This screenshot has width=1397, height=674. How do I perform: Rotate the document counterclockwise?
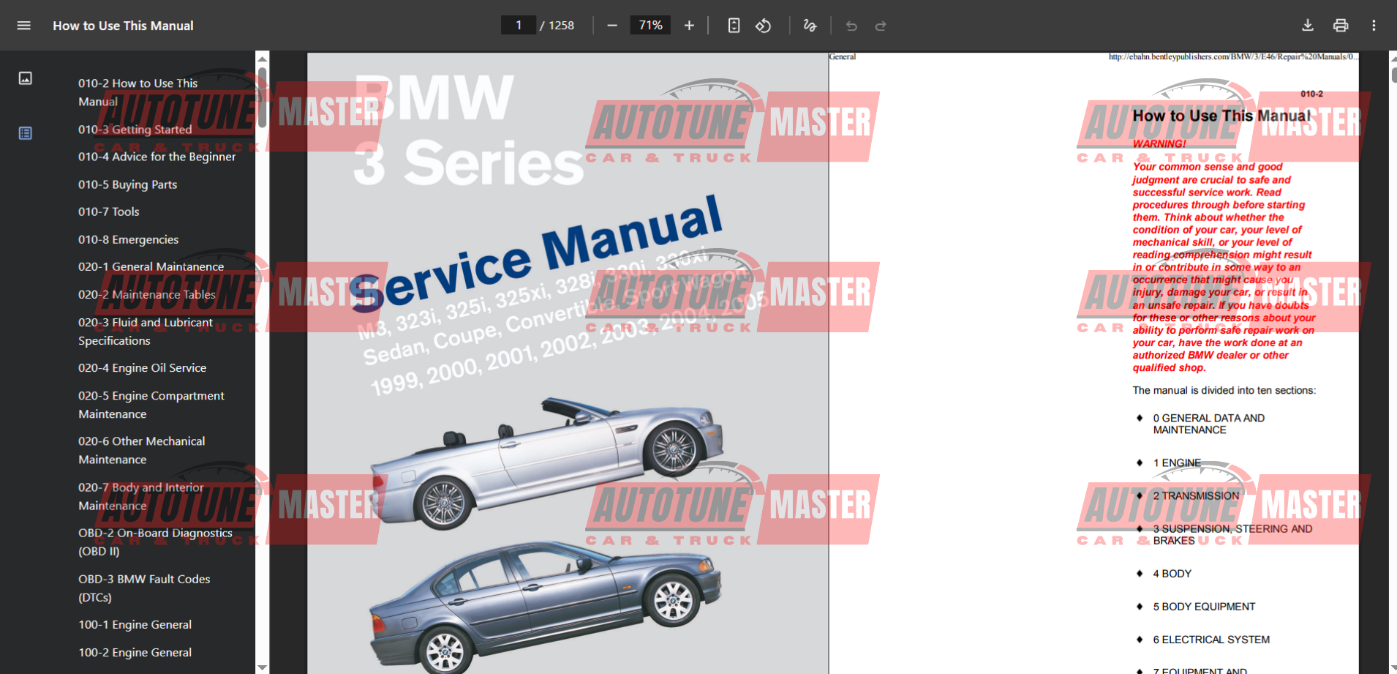[763, 26]
